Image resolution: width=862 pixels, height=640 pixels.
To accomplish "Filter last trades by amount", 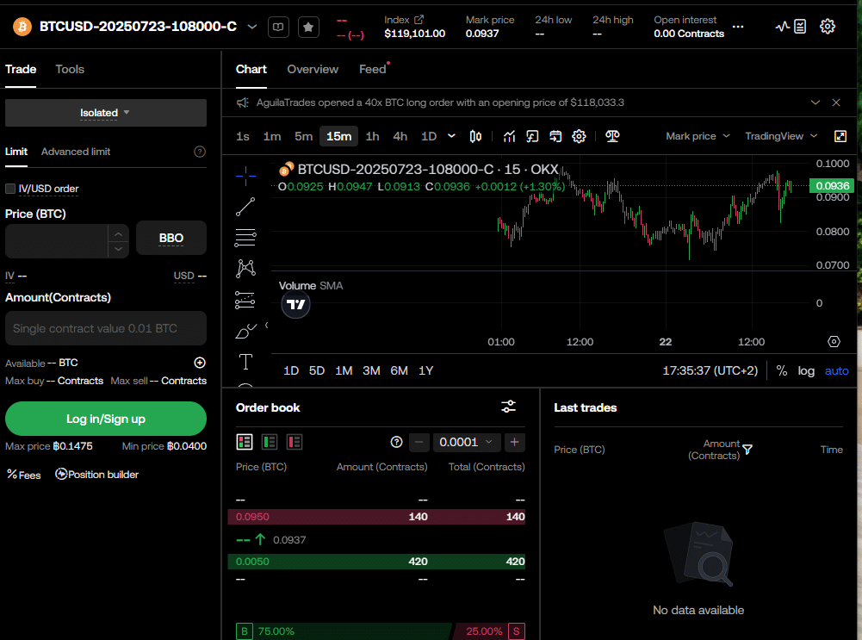I will 747,450.
